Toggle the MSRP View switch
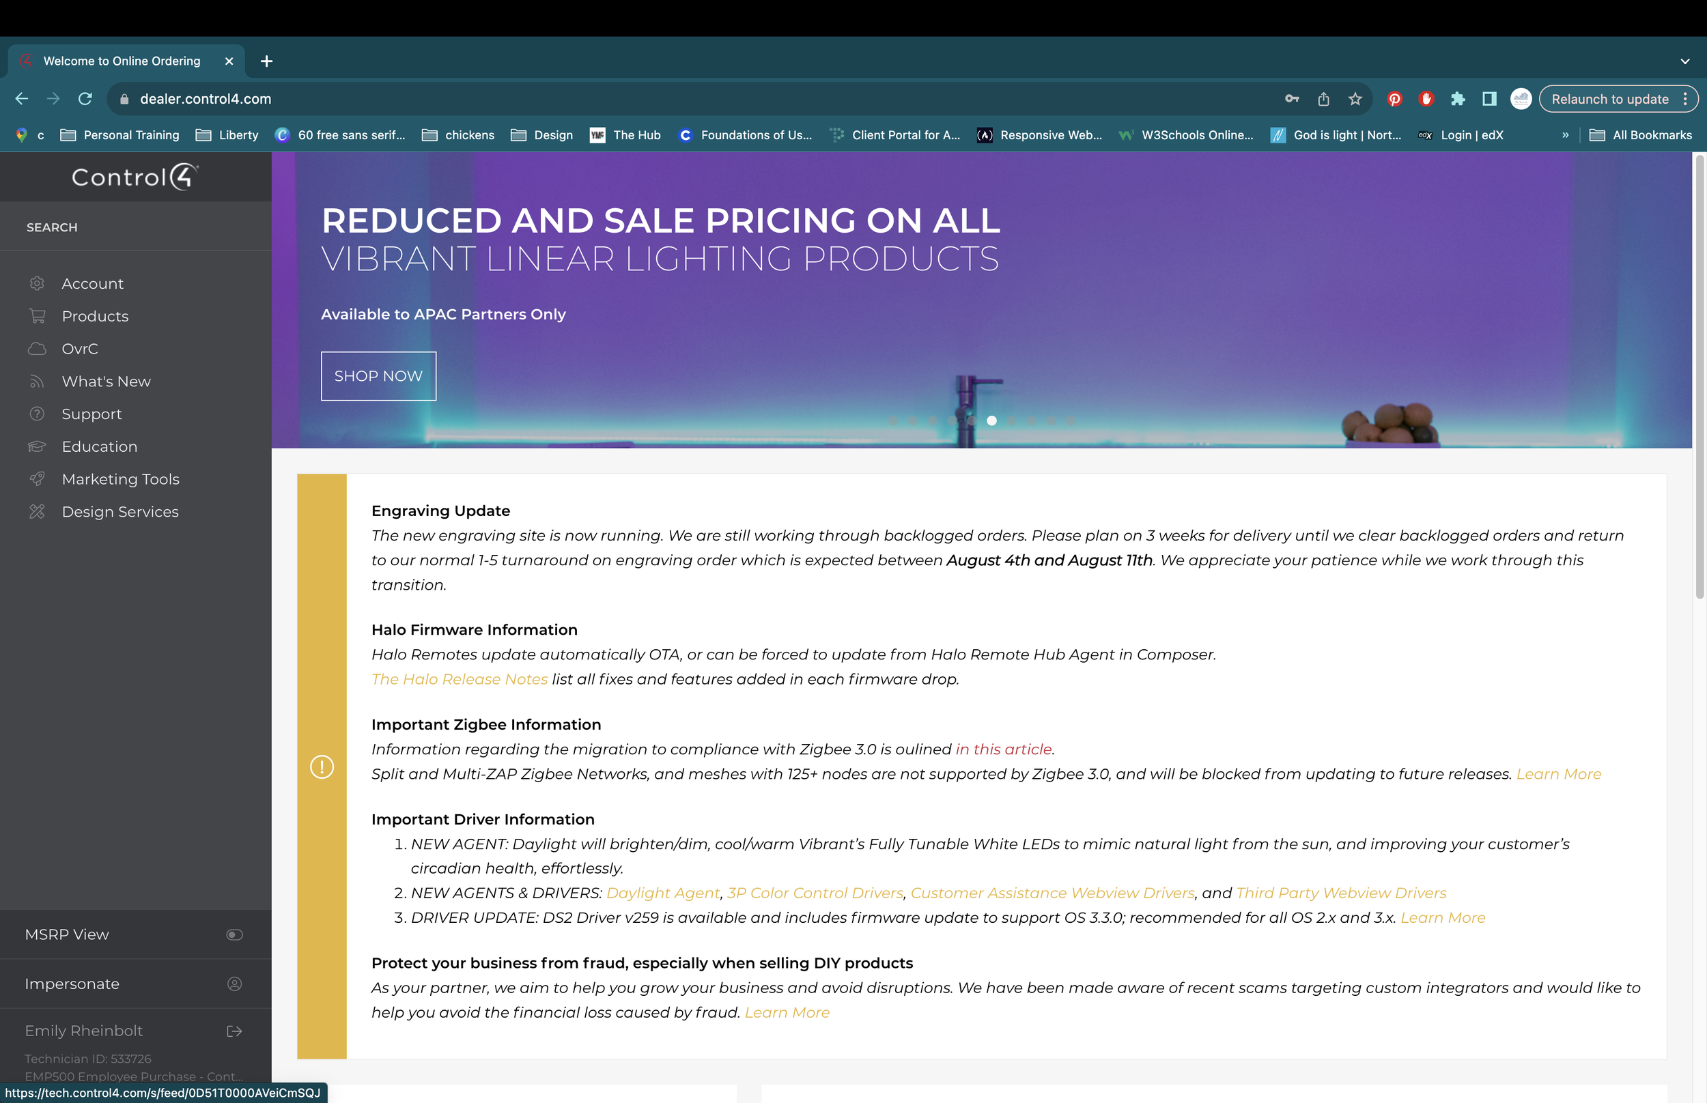The image size is (1707, 1103). (x=234, y=934)
